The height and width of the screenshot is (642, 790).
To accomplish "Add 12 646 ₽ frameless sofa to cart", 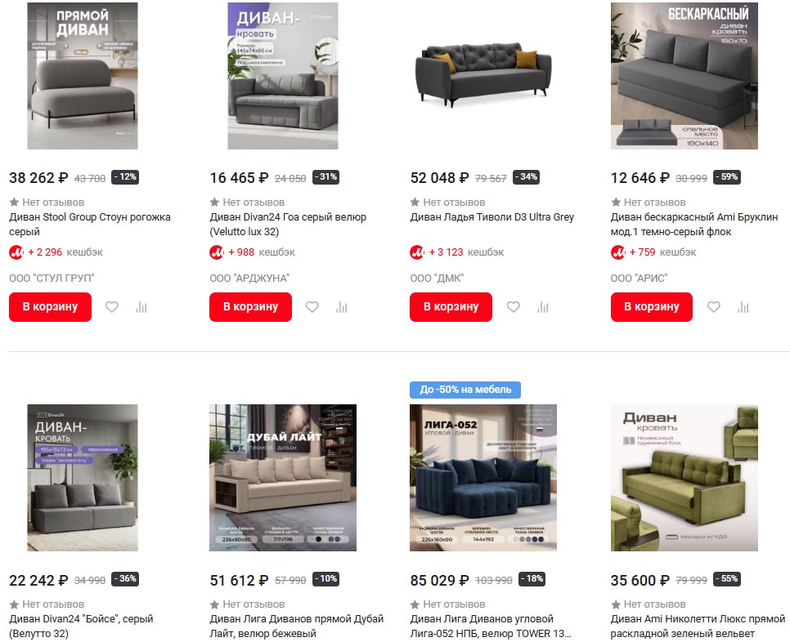I will point(652,307).
